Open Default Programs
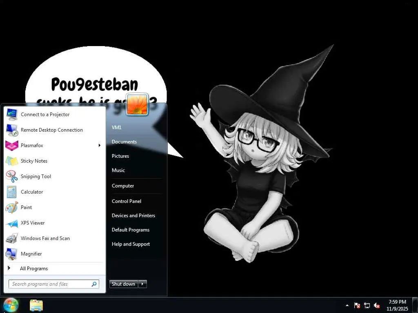Screen dimensions: 418x313 tap(131, 230)
